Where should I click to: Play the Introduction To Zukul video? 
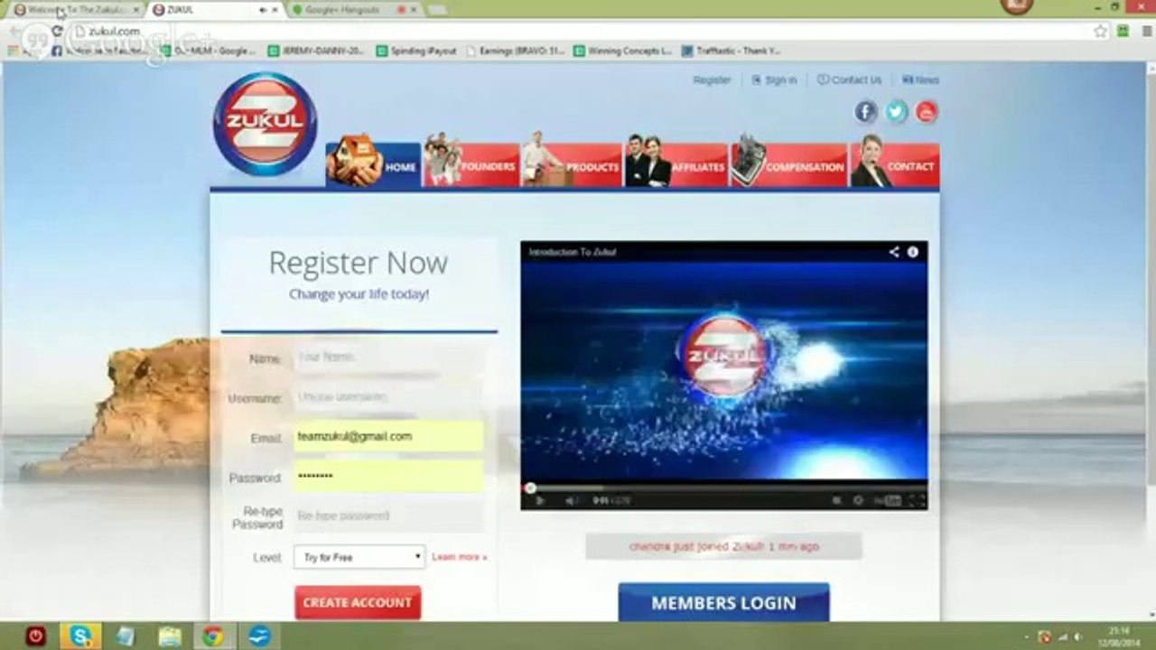click(540, 500)
